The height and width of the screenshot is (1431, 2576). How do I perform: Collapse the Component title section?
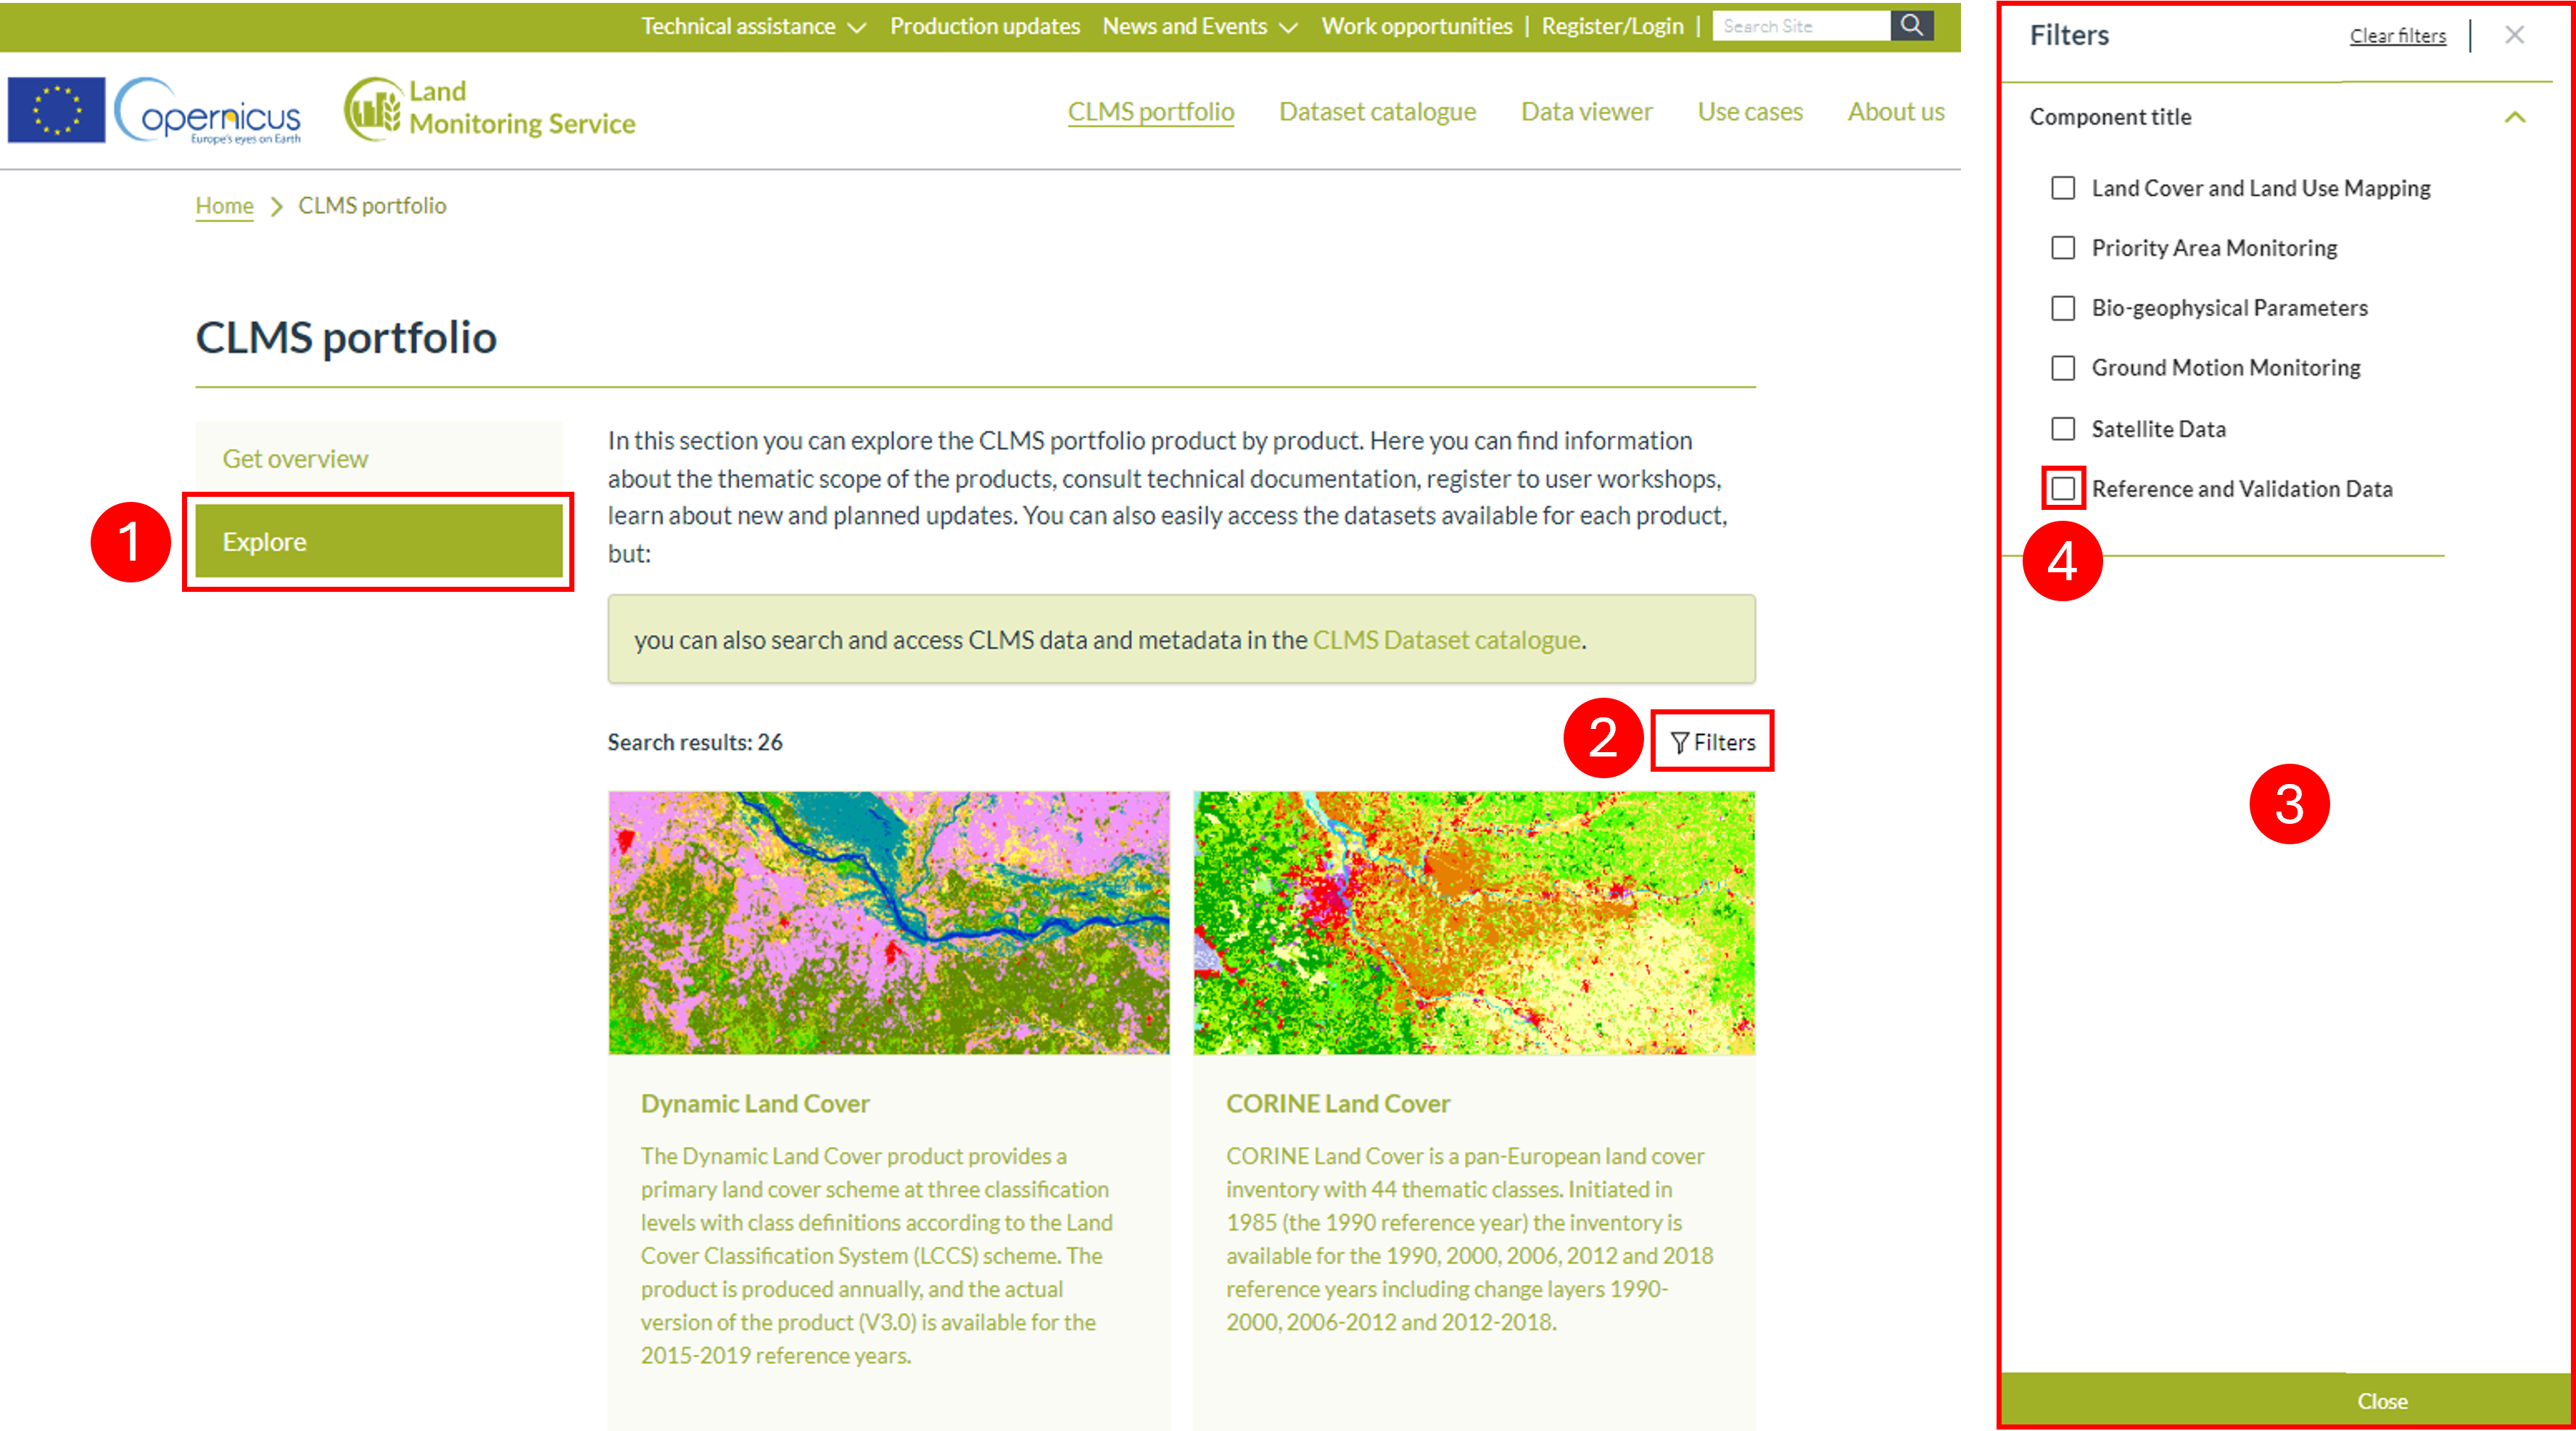[x=2515, y=118]
